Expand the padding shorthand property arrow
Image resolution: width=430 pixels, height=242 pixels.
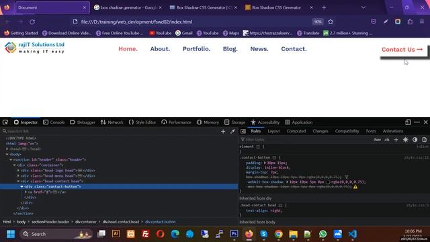[x=265, y=163]
